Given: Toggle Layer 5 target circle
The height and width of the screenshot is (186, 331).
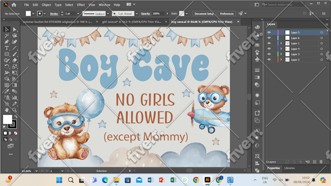Looking at the screenshot, I should [321, 33].
